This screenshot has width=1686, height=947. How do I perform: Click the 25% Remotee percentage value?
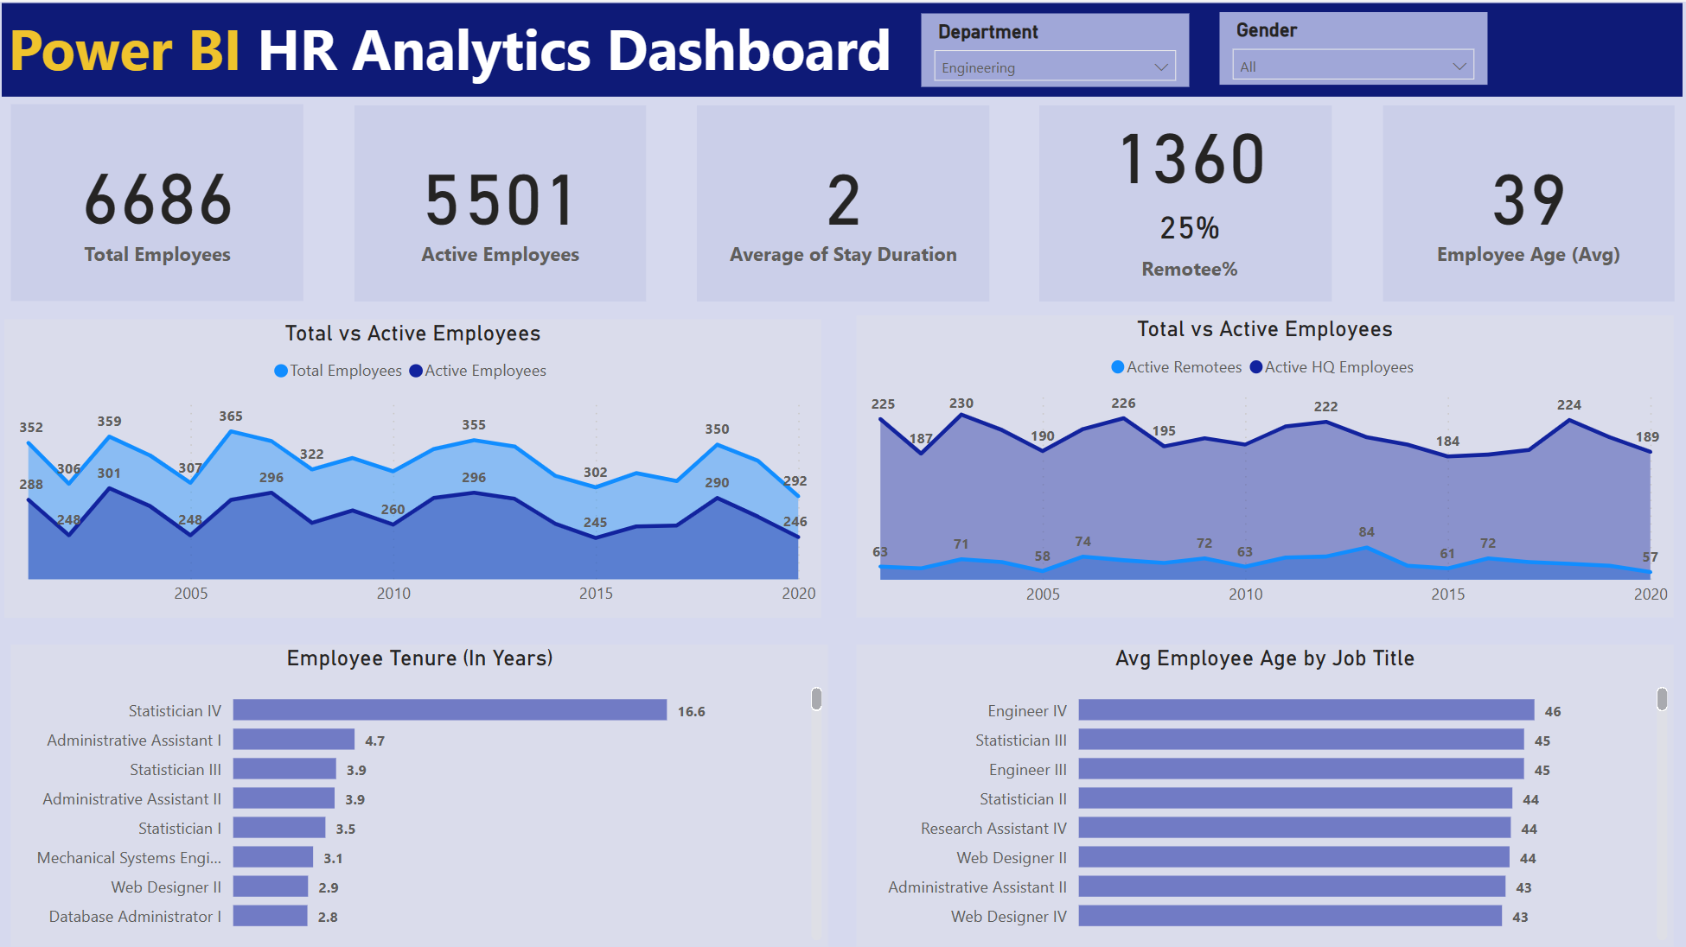coord(1190,228)
